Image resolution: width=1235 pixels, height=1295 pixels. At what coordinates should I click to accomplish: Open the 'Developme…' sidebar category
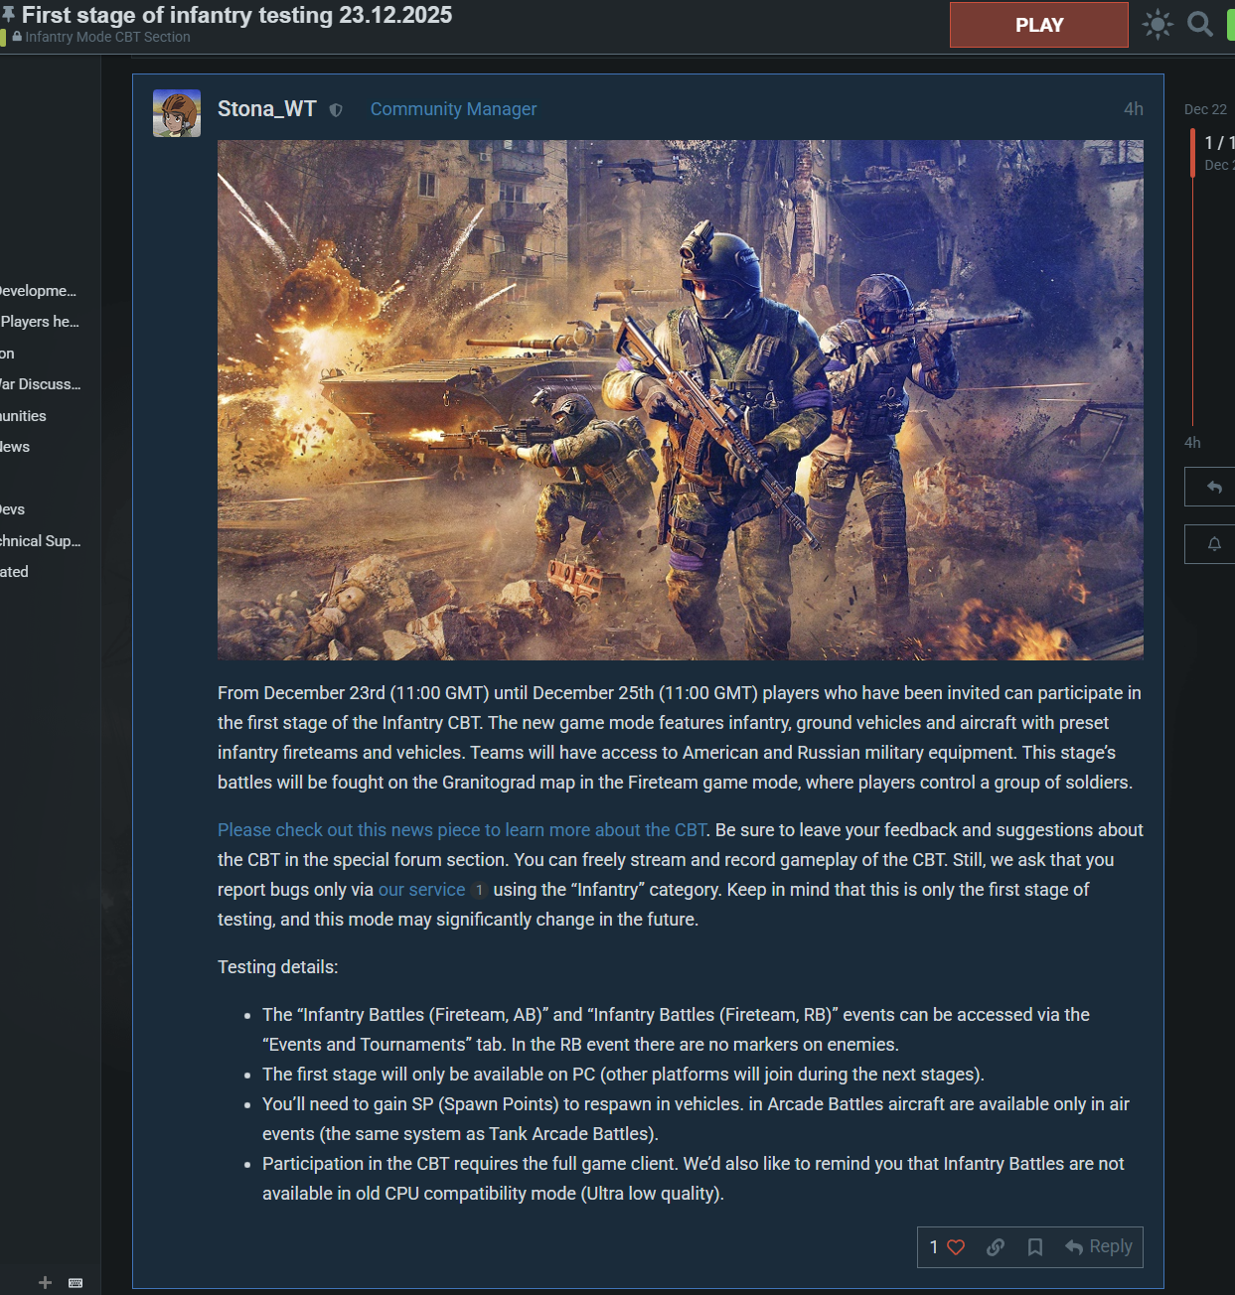coord(38,291)
